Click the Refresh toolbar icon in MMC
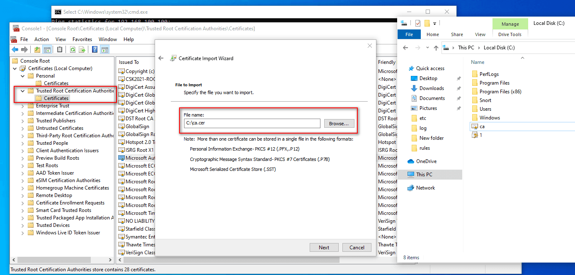This screenshot has height=275, width=575. coord(73,50)
